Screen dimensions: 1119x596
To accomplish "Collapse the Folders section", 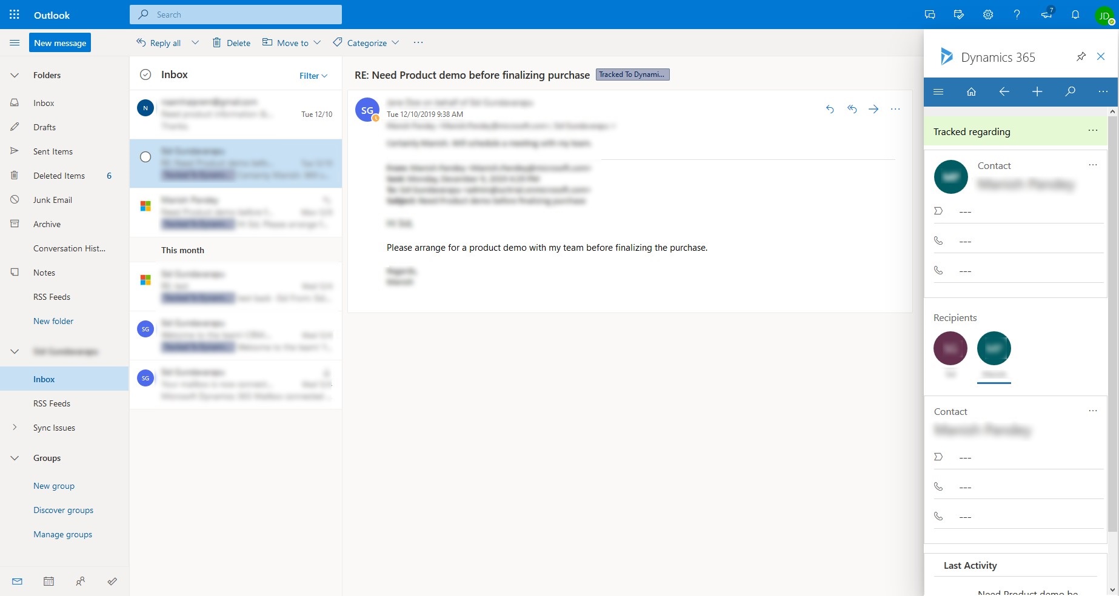I will click(15, 75).
